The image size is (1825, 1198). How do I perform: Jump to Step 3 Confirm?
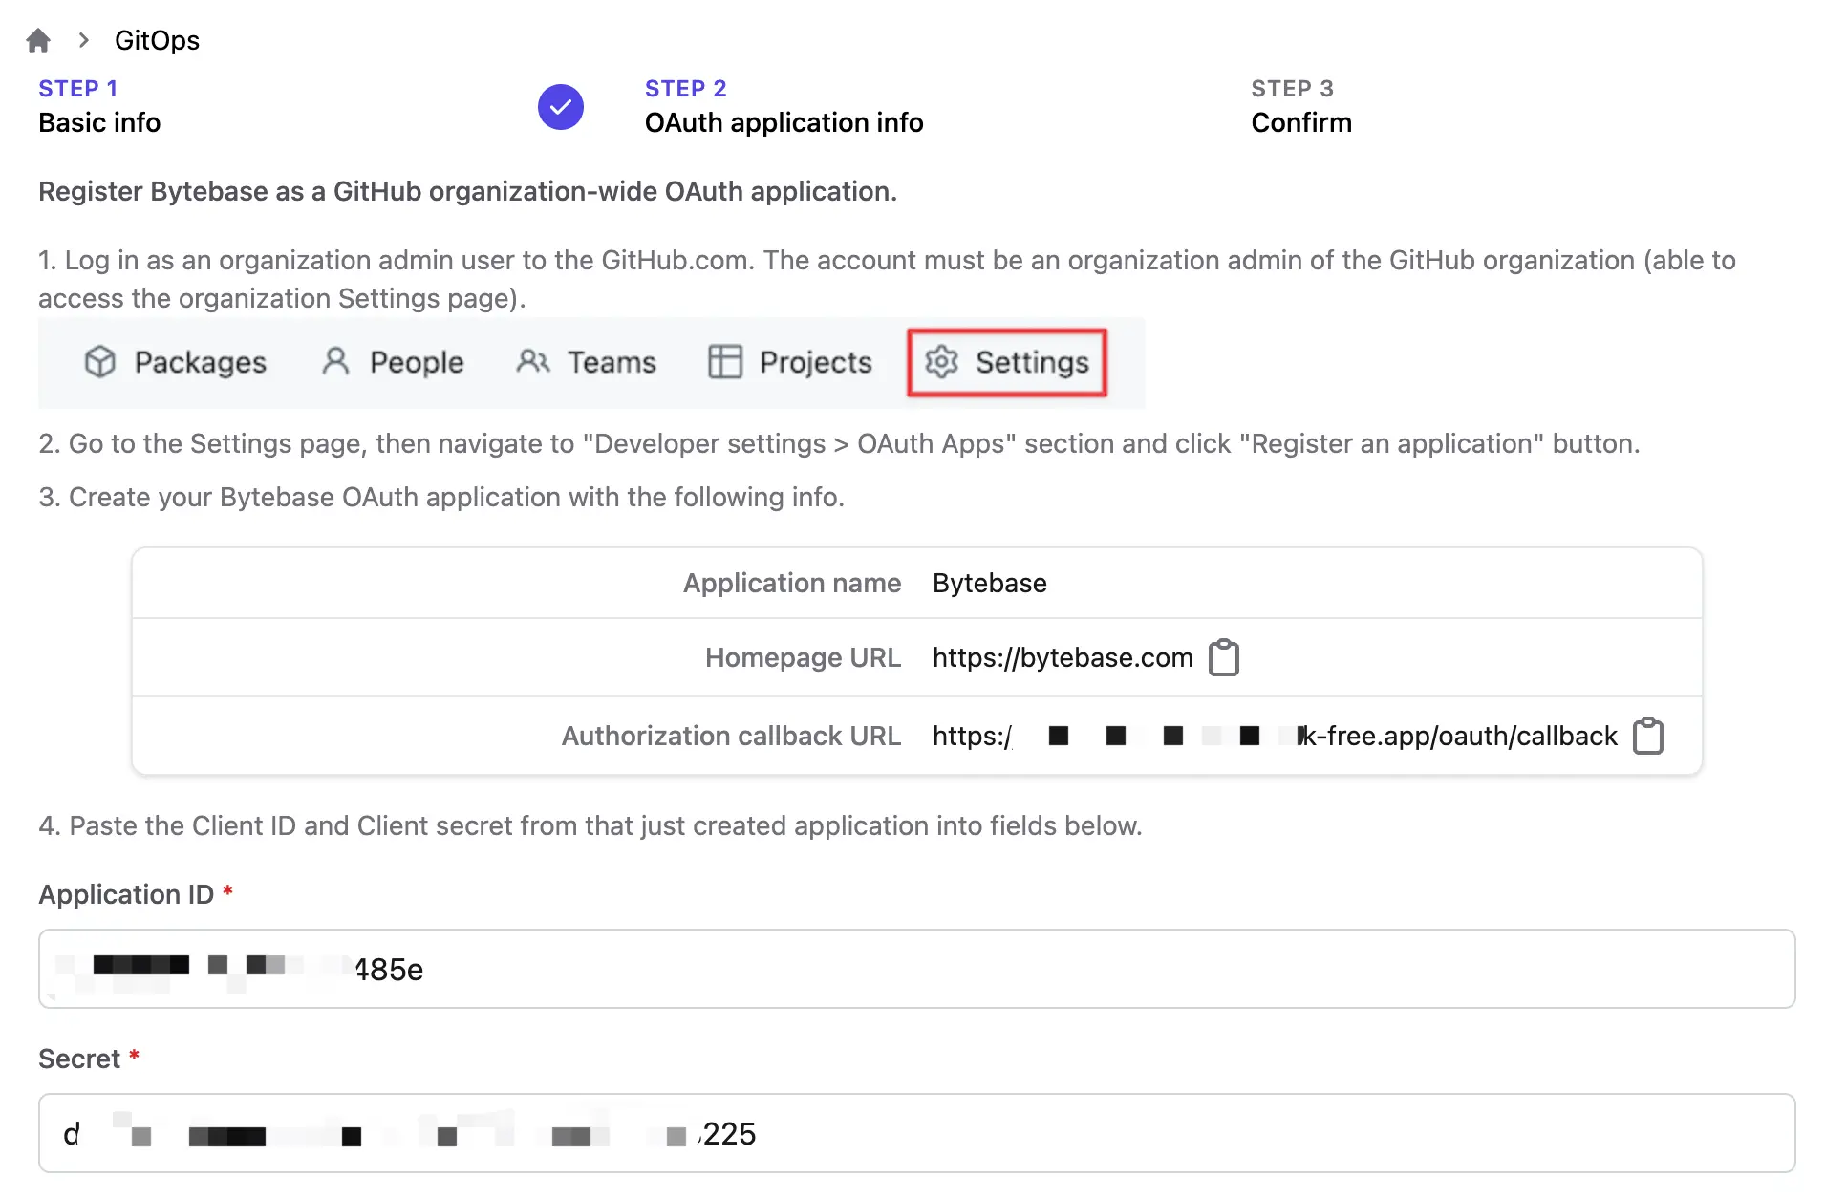pyautogui.click(x=1301, y=106)
